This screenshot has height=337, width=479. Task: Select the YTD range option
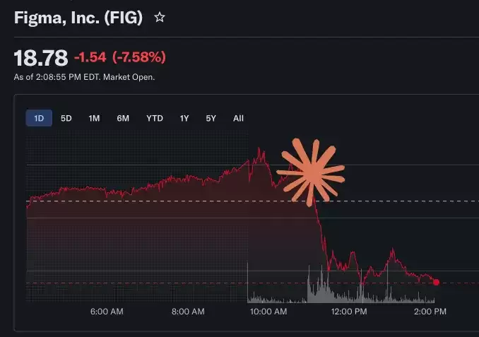(155, 118)
